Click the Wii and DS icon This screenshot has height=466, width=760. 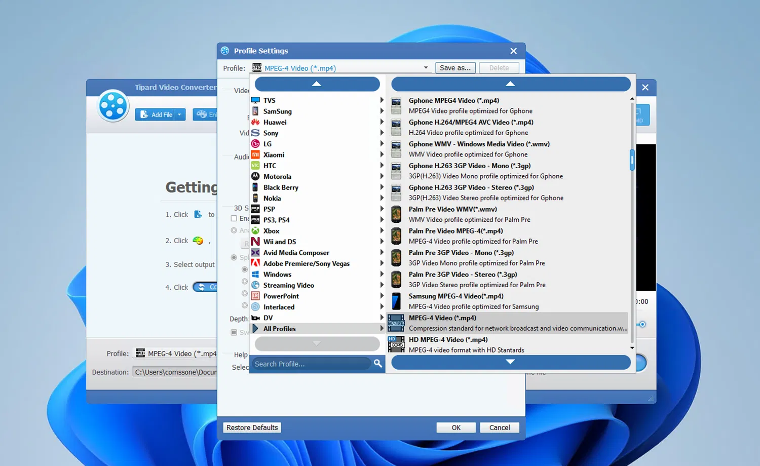pos(255,242)
